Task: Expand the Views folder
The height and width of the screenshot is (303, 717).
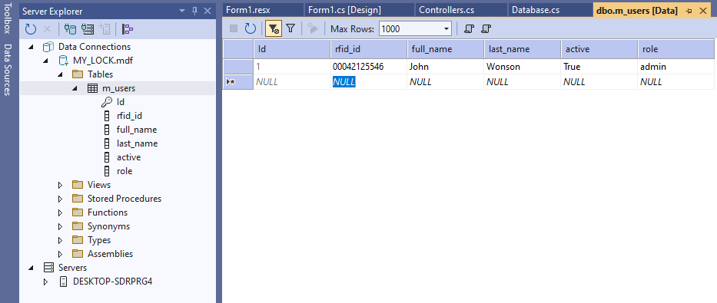Action: (60, 185)
